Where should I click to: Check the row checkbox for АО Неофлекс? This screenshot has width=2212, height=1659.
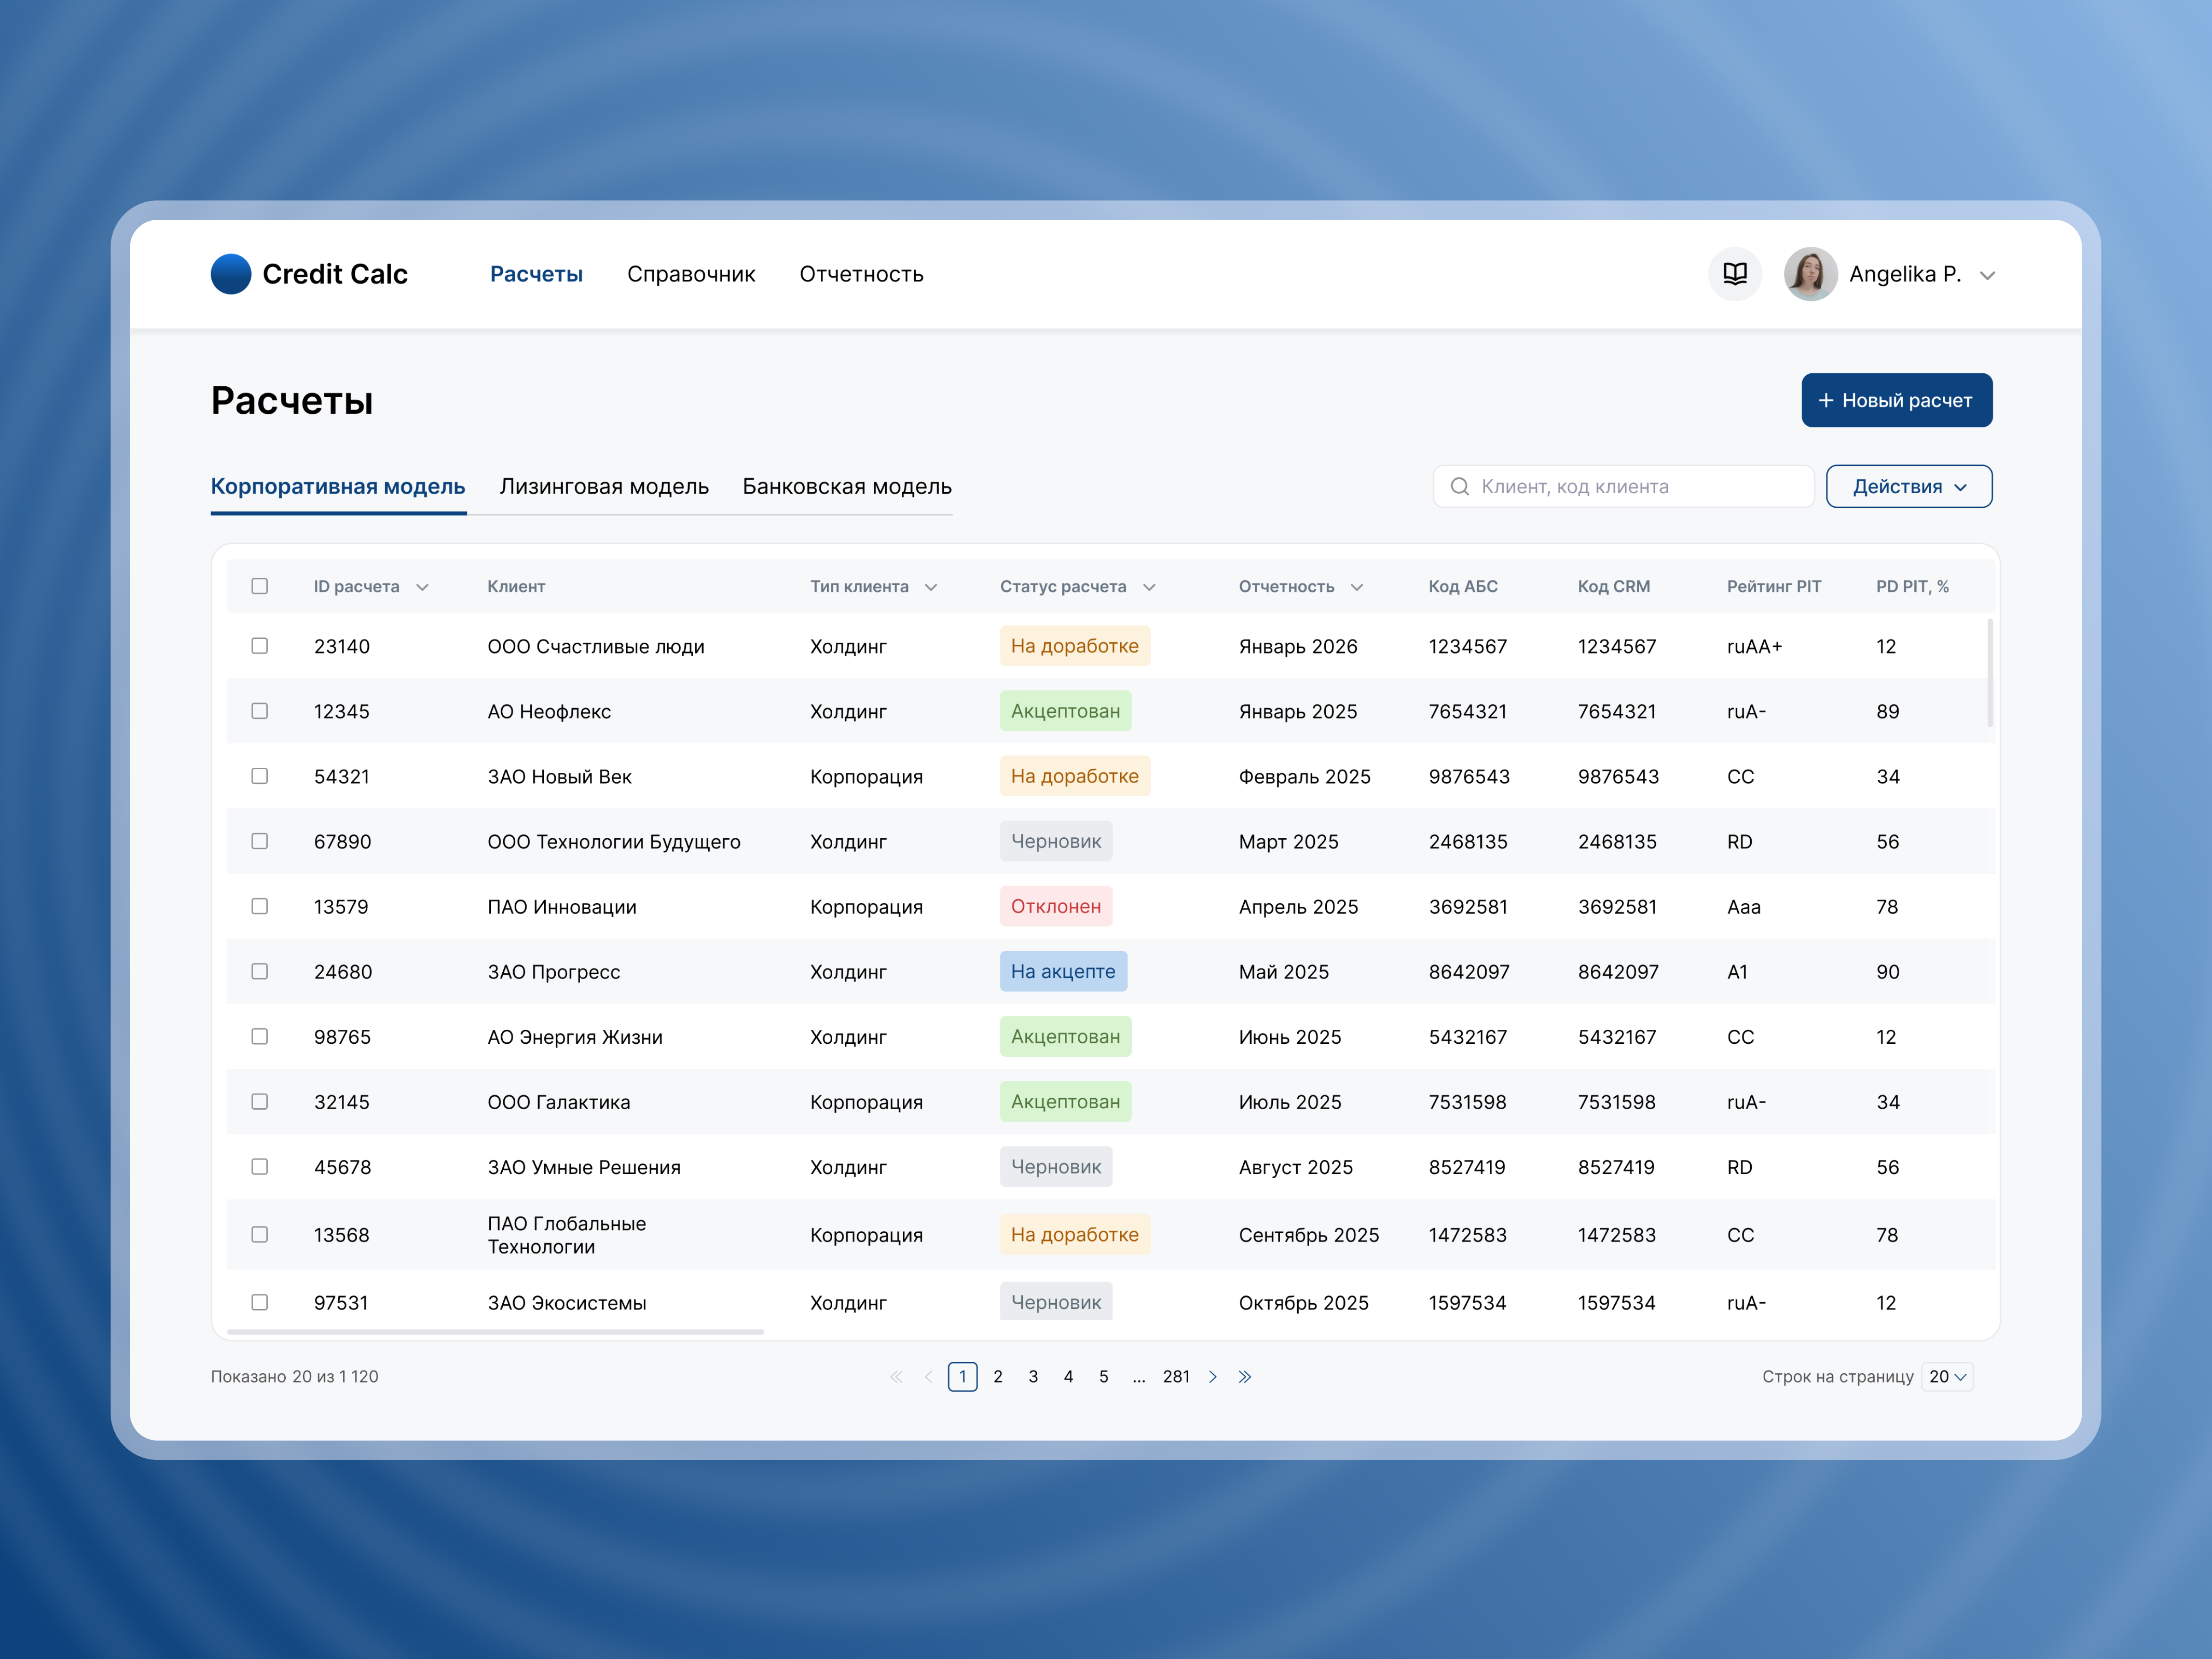click(260, 711)
